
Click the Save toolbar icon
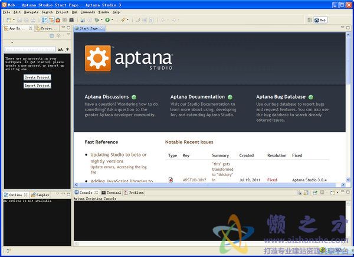click(19, 20)
